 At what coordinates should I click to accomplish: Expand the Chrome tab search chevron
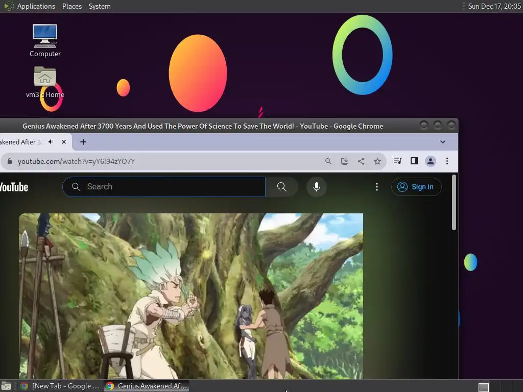pos(443,142)
